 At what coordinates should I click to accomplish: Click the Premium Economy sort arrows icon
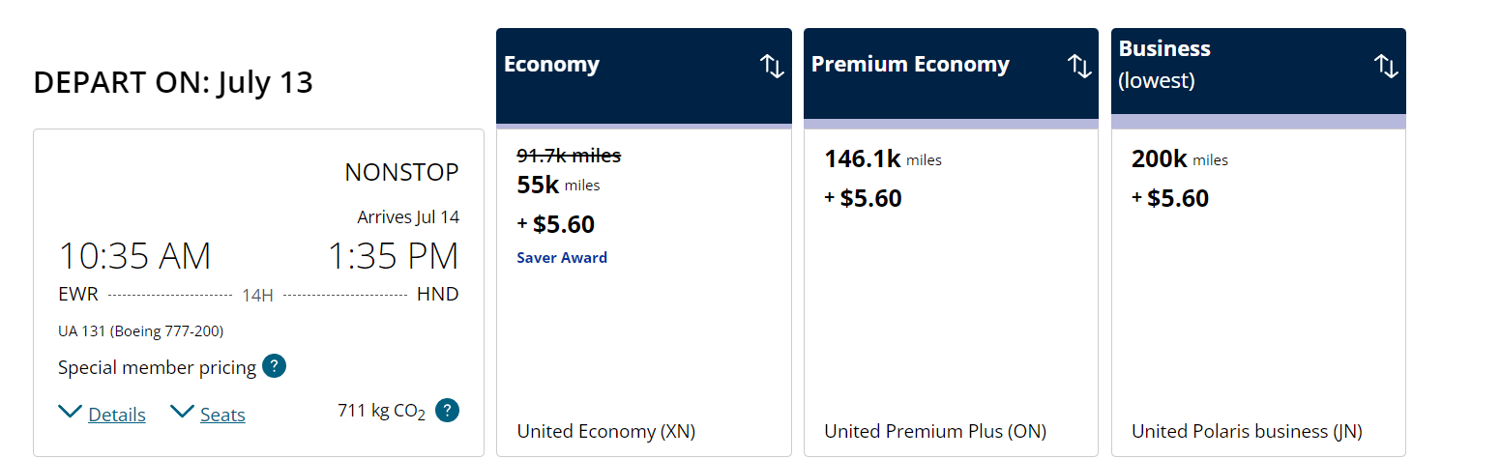(1078, 67)
